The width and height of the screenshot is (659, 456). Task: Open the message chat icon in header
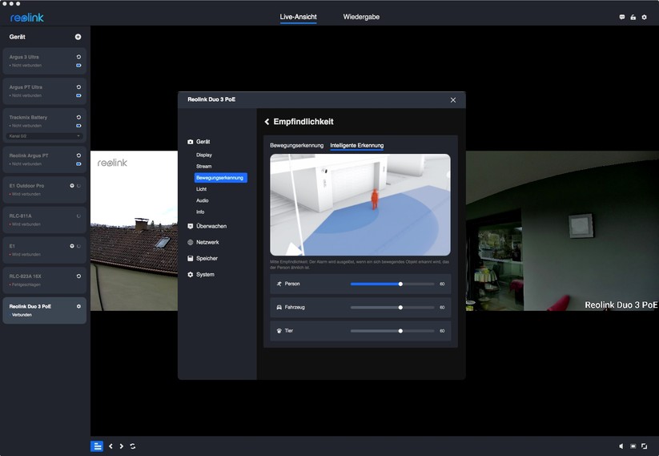tap(622, 17)
